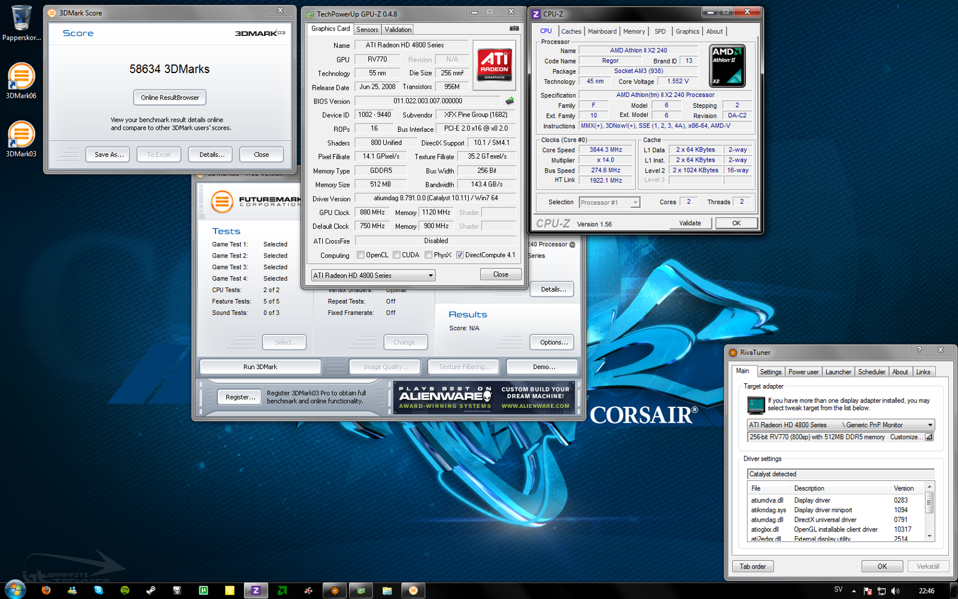Switch to GPU-Z via its taskbar icon
Viewport: 958px width, 599px height.
coord(361,590)
